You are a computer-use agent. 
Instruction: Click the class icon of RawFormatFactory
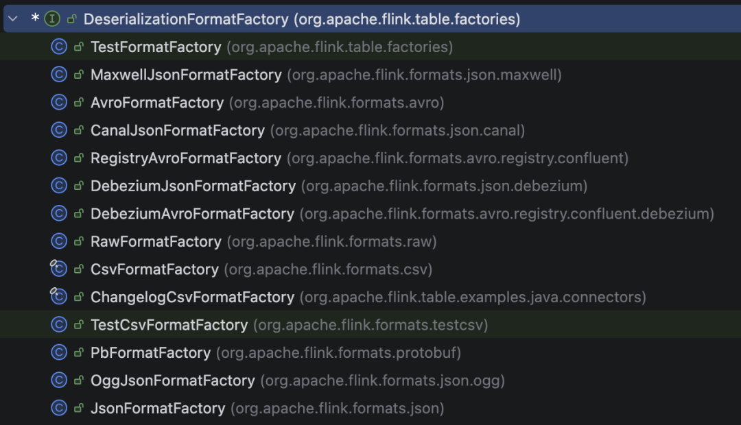[58, 241]
